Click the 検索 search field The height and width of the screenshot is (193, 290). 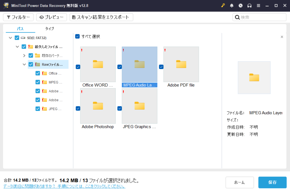point(262,17)
